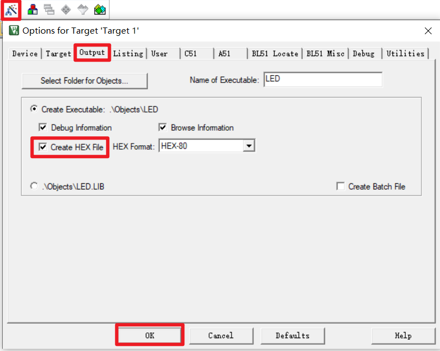Image resolution: width=440 pixels, height=351 pixels.
Task: Click the grayed Select Software Packs icon
Action: click(83, 10)
